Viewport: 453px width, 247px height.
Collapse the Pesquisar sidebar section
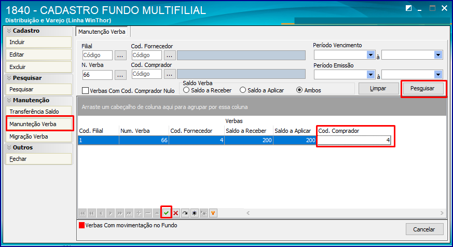(x=9, y=78)
